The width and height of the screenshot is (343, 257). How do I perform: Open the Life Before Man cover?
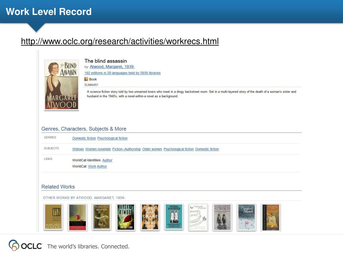tap(271, 217)
